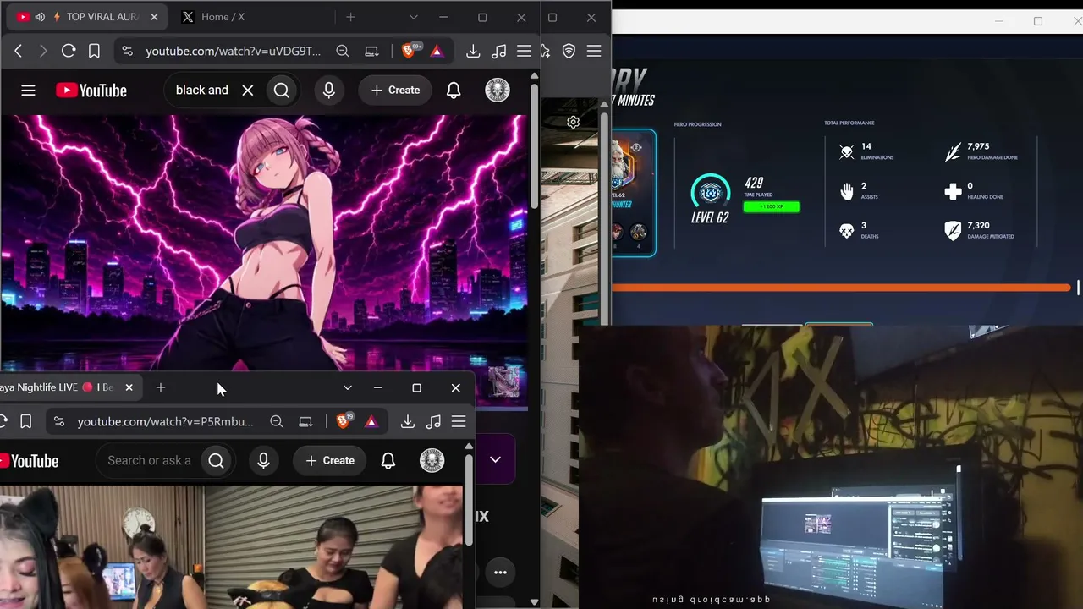Click the zoom-out magnifier in the top address bar
1083x609 pixels.
pyautogui.click(x=343, y=52)
